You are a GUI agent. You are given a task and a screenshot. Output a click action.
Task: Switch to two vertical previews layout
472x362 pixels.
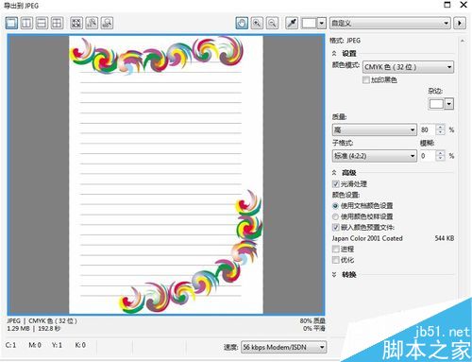click(x=26, y=23)
